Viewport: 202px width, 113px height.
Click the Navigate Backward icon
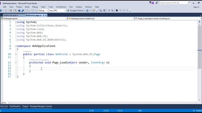(1, 11)
